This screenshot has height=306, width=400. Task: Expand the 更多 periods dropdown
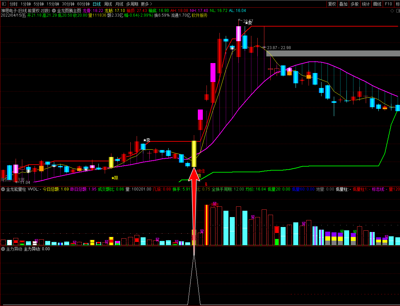[x=146, y=4]
